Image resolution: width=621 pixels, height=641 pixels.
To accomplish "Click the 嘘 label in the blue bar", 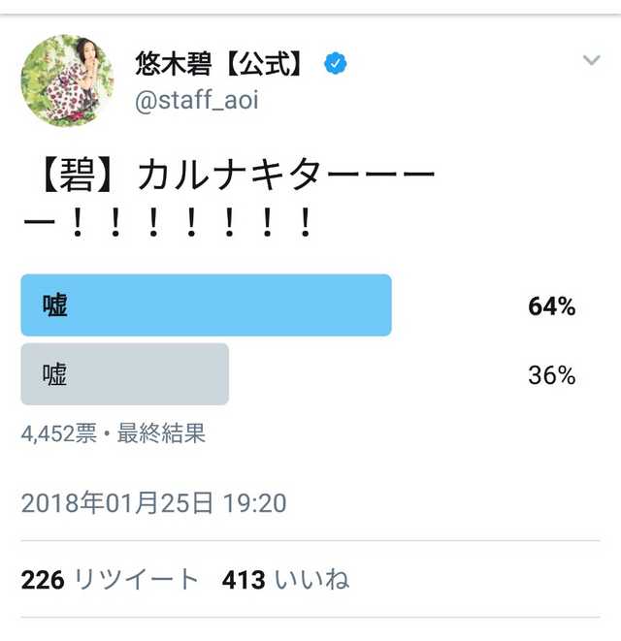I will (55, 305).
